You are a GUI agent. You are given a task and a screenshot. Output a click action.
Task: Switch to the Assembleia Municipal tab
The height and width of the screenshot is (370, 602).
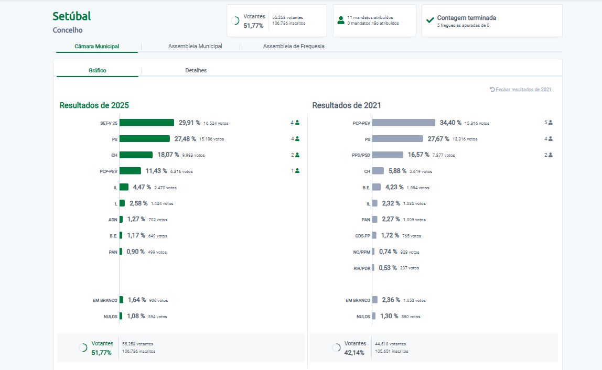click(x=195, y=46)
